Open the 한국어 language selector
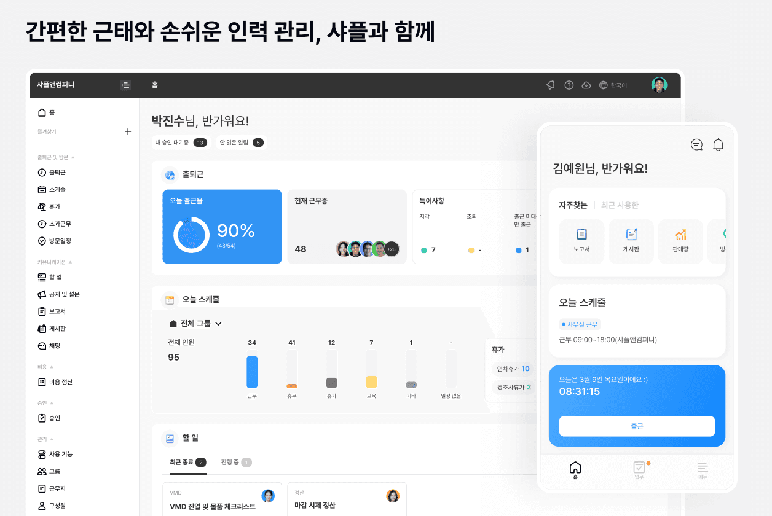 [613, 85]
